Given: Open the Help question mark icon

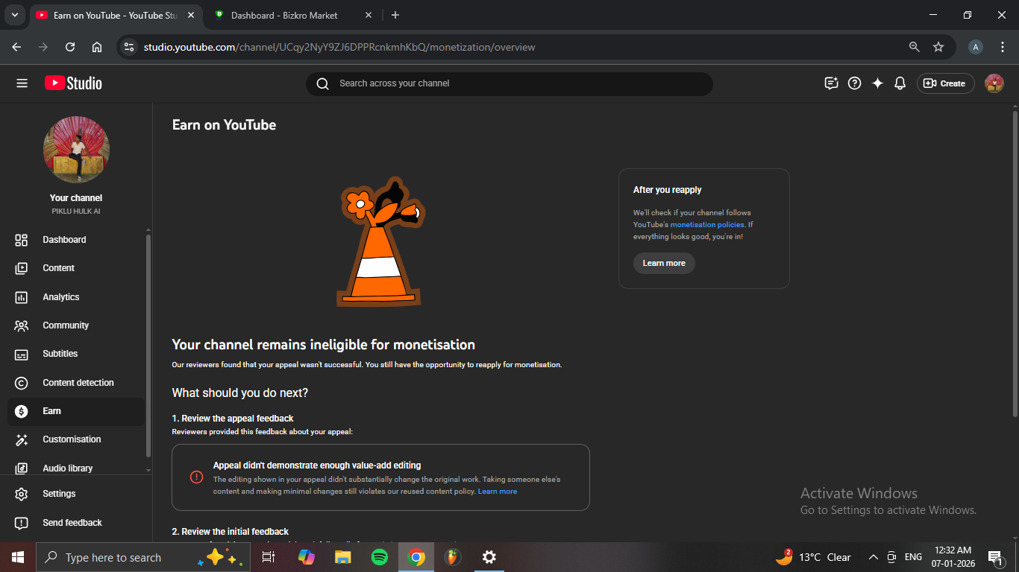Looking at the screenshot, I should coord(855,83).
